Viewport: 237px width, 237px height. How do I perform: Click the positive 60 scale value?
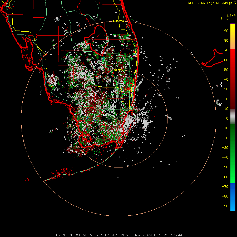(226, 60)
